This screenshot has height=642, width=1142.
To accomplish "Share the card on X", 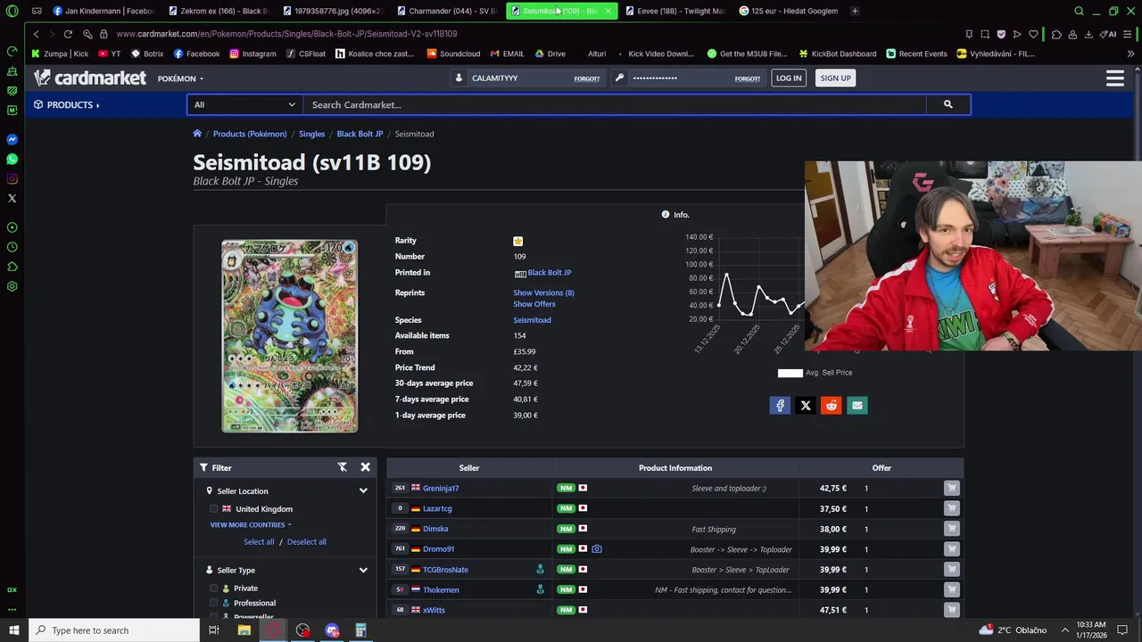I will tap(806, 406).
